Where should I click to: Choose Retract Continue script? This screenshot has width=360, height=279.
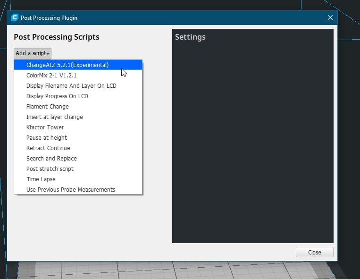point(78,148)
